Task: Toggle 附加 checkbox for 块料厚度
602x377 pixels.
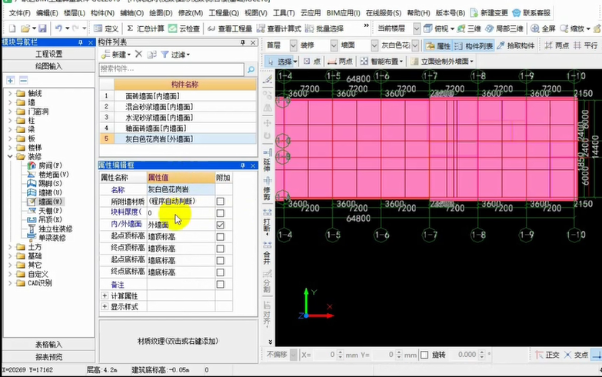Action: (220, 213)
